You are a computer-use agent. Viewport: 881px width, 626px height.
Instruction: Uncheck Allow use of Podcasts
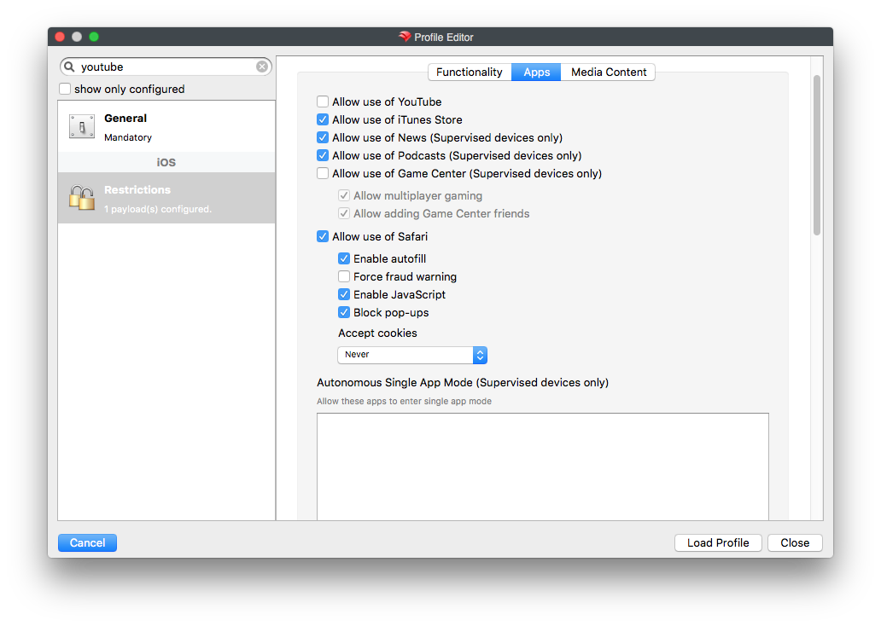click(323, 155)
